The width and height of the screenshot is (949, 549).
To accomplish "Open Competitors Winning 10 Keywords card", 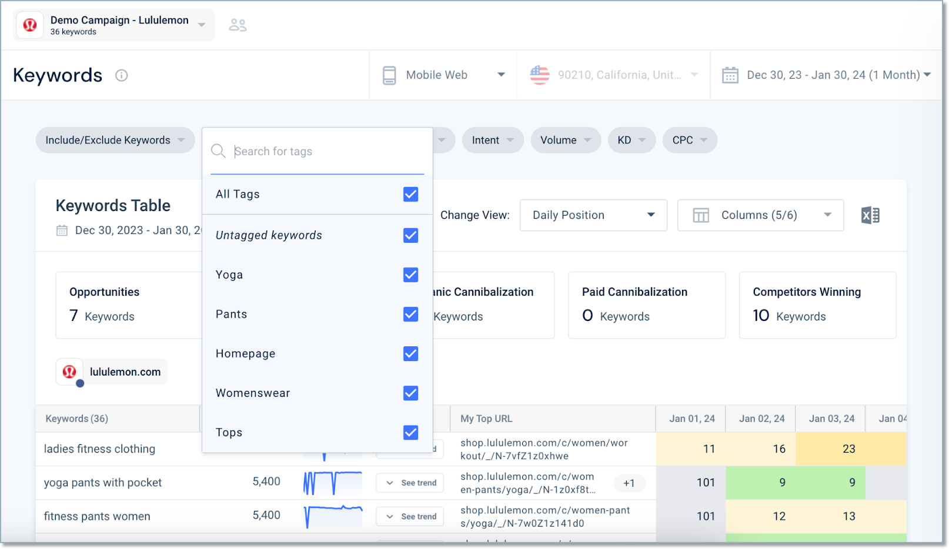I will click(817, 304).
